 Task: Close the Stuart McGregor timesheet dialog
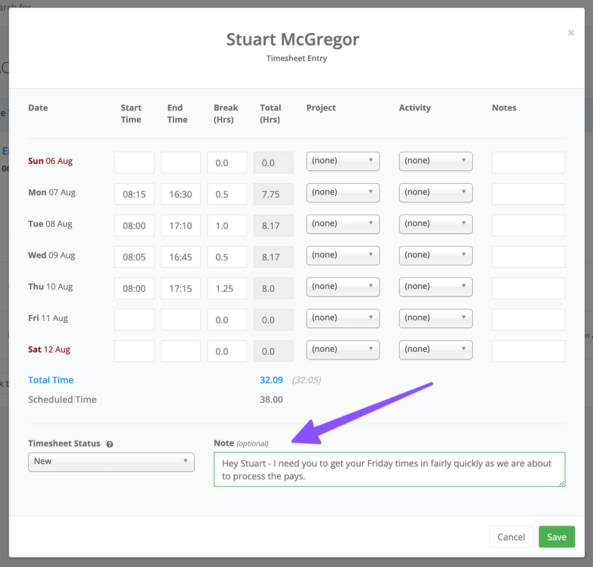[571, 33]
